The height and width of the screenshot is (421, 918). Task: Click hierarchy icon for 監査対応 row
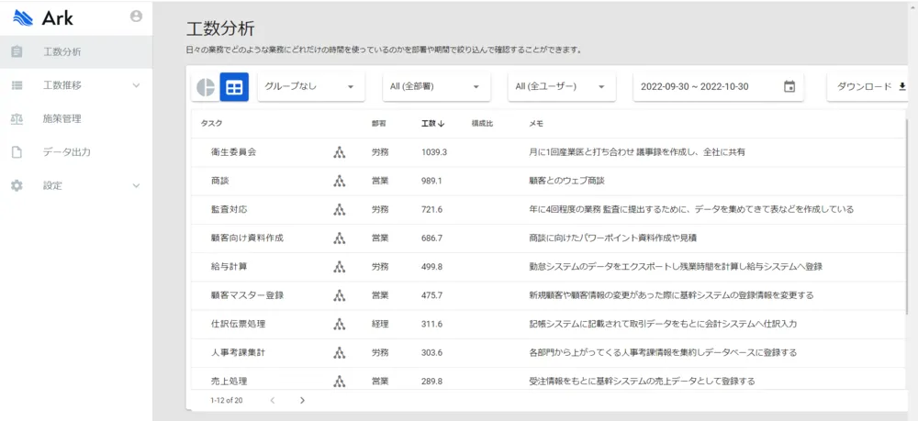339,209
